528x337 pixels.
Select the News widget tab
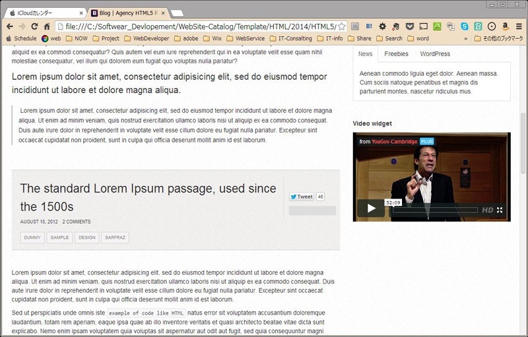click(366, 54)
